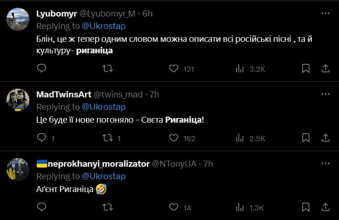Open @Ukrostap link in Lyubomyr's reply
Image resolution: width=339 pixels, height=220 pixels.
point(104,26)
